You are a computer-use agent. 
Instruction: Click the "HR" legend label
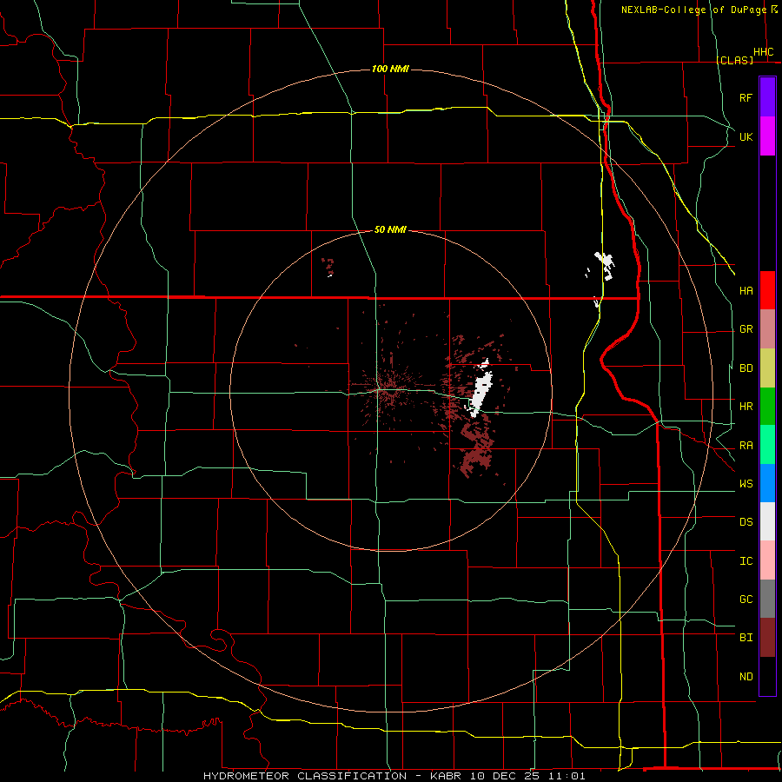coord(746,407)
